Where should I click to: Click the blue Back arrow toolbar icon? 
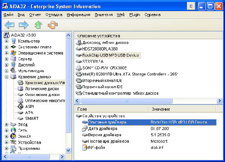point(9,25)
